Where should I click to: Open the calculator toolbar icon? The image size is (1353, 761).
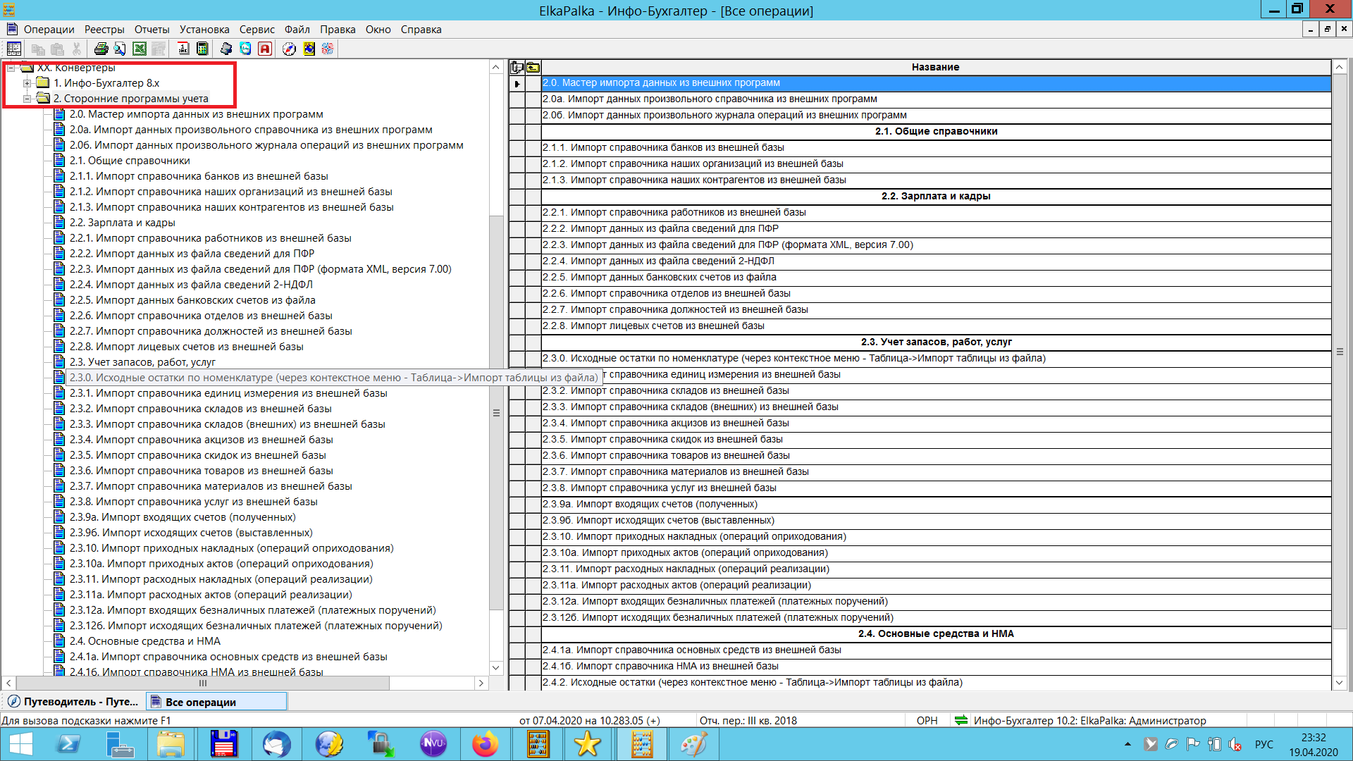click(x=202, y=49)
